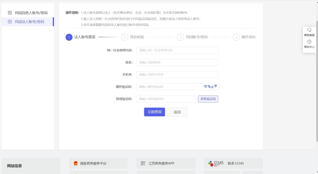Image resolution: width=318 pixels, height=174 pixels.
Task: Click the national emblem icon for 国家政务服务平台
Action: click(x=76, y=163)
